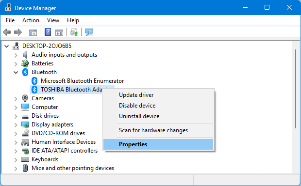Click the DESKTOP-2OJO6B5 computer icon

click(16, 46)
